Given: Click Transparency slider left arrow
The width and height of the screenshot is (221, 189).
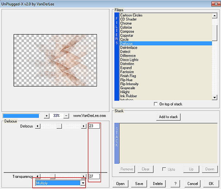Looking at the screenshot, I should point(38,176).
